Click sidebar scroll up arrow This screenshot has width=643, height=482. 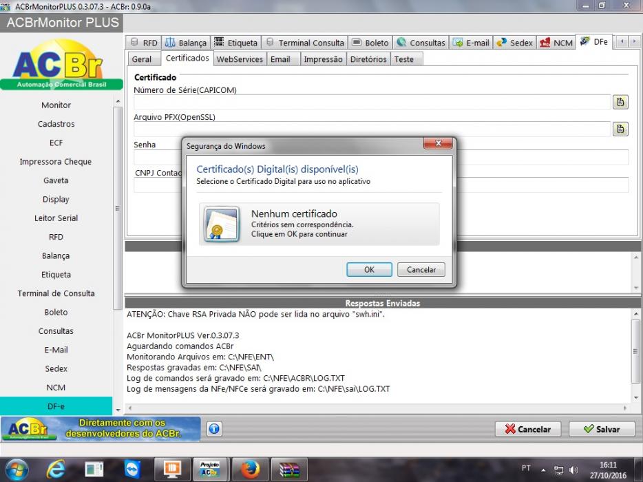click(118, 101)
